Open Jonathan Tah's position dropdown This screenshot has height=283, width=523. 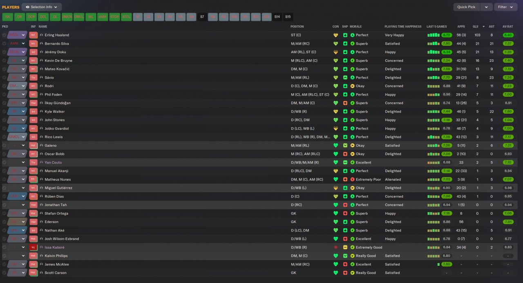point(17,205)
